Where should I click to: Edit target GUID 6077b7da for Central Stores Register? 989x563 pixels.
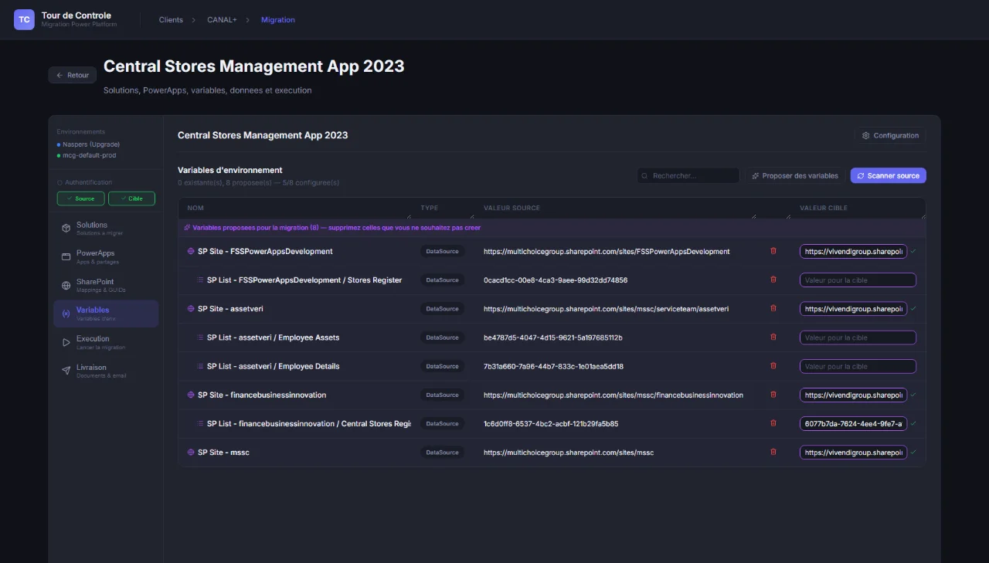[853, 423]
